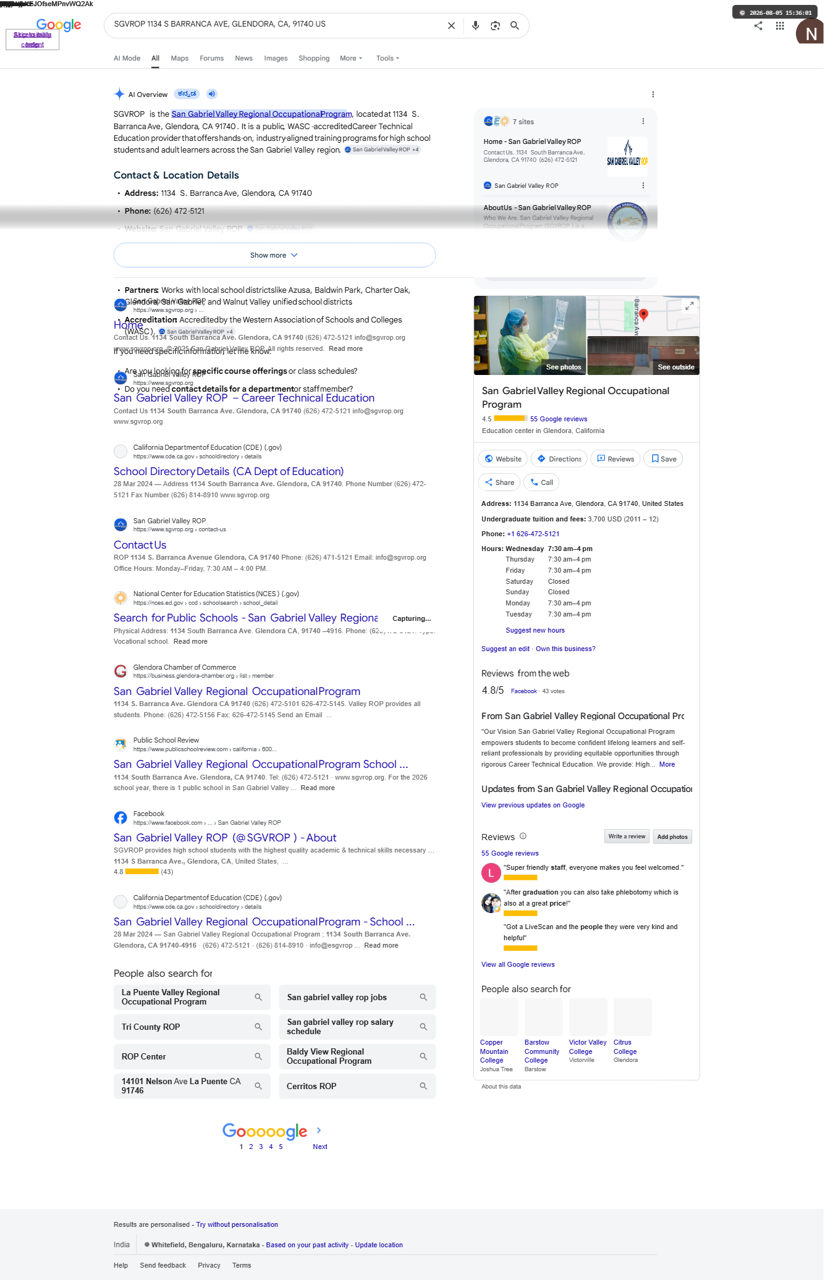Open AI Overview three-dot options menu
833x1280 pixels.
coord(653,95)
